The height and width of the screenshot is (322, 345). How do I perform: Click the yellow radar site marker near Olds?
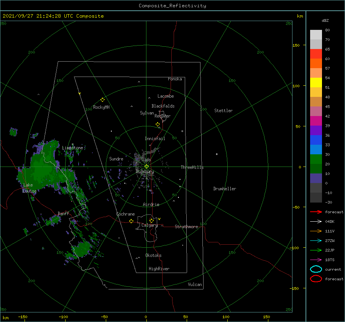[x=146, y=167]
